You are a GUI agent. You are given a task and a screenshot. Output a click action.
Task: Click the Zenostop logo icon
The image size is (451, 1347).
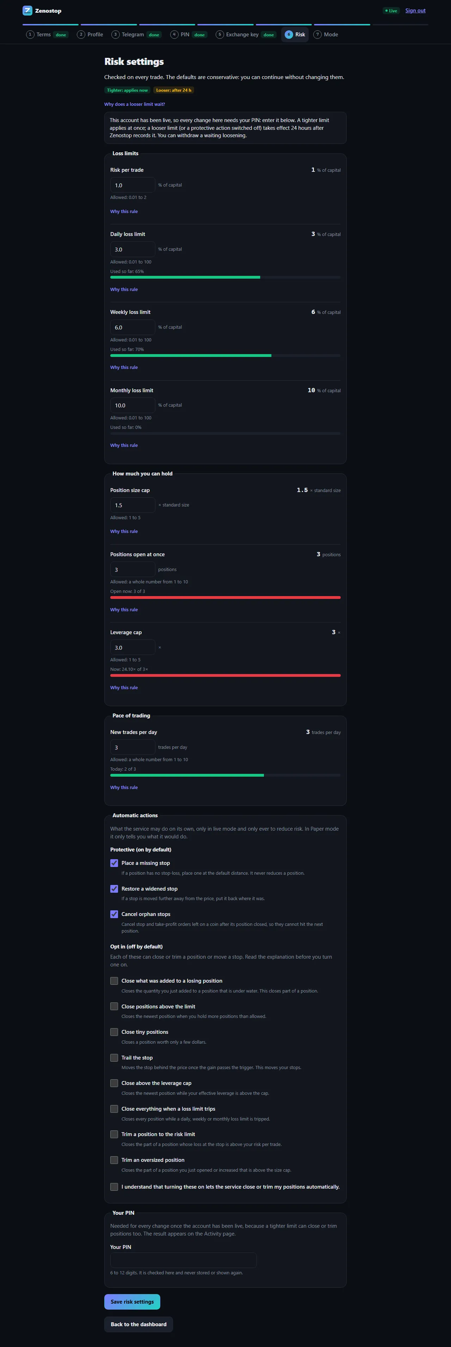(x=27, y=11)
